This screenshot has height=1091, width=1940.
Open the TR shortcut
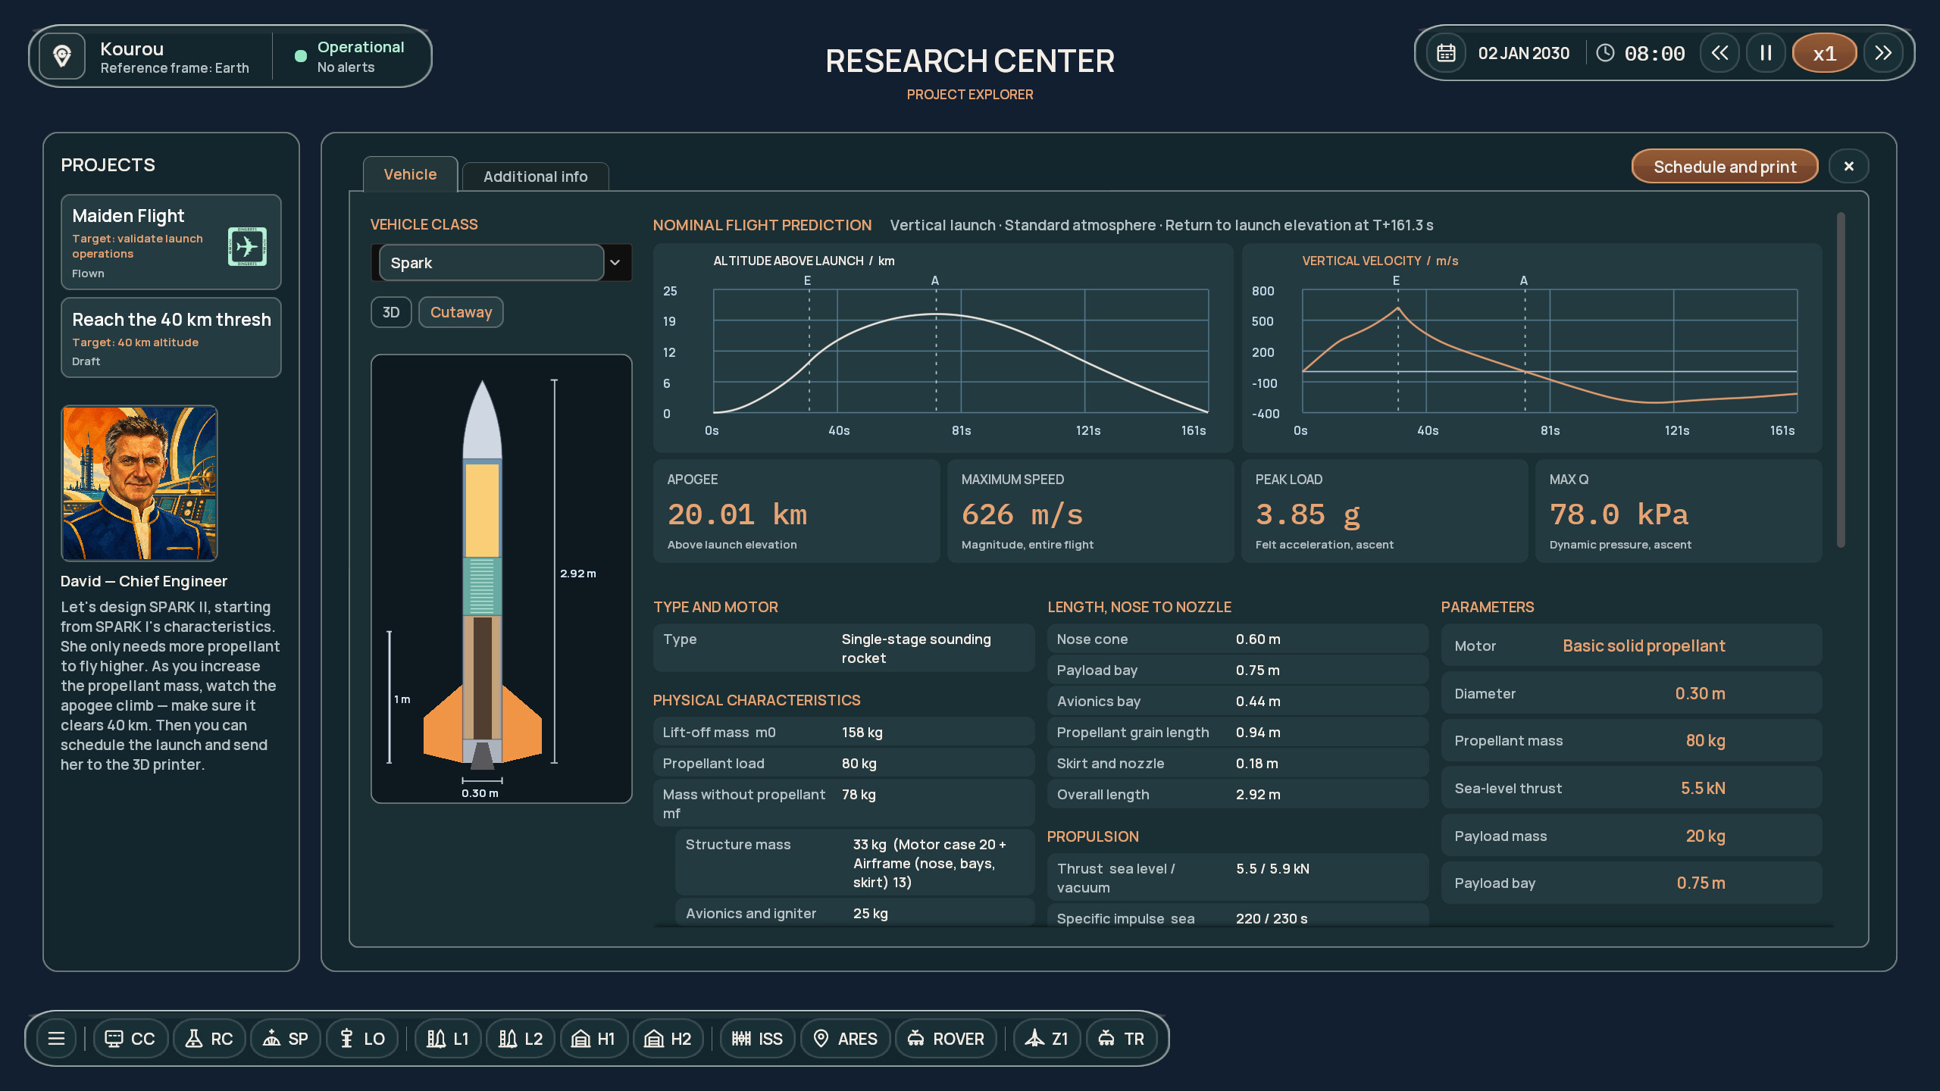(x=1122, y=1038)
